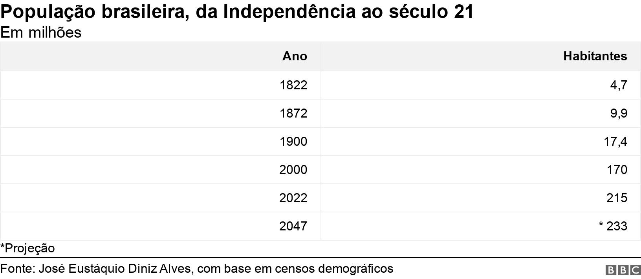Click the 215 population value
This screenshot has height=279, width=641.
[617, 198]
